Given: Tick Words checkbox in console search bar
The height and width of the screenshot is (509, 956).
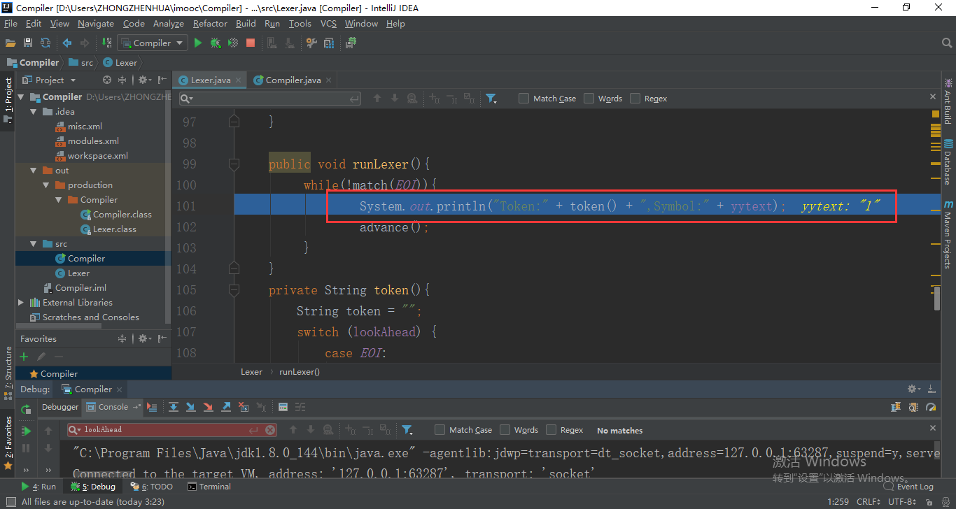Looking at the screenshot, I should [505, 430].
